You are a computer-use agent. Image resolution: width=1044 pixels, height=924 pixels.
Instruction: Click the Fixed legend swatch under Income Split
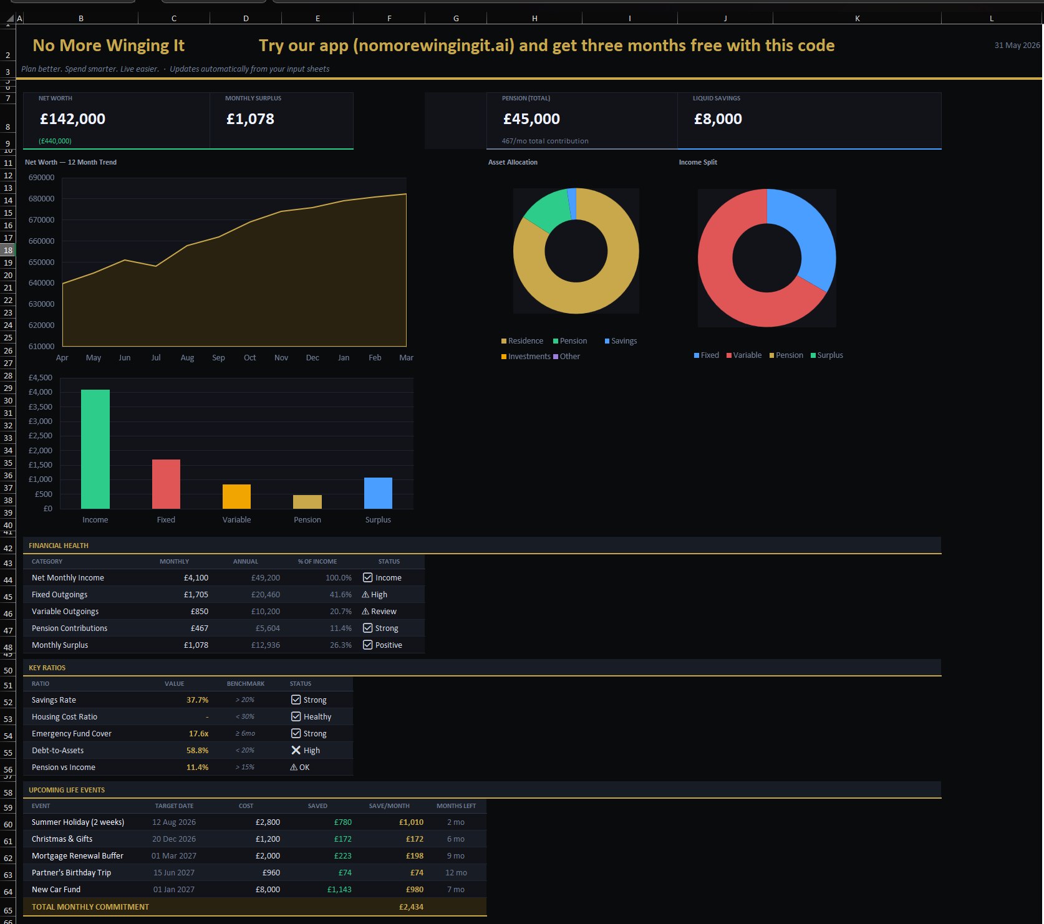tap(697, 355)
